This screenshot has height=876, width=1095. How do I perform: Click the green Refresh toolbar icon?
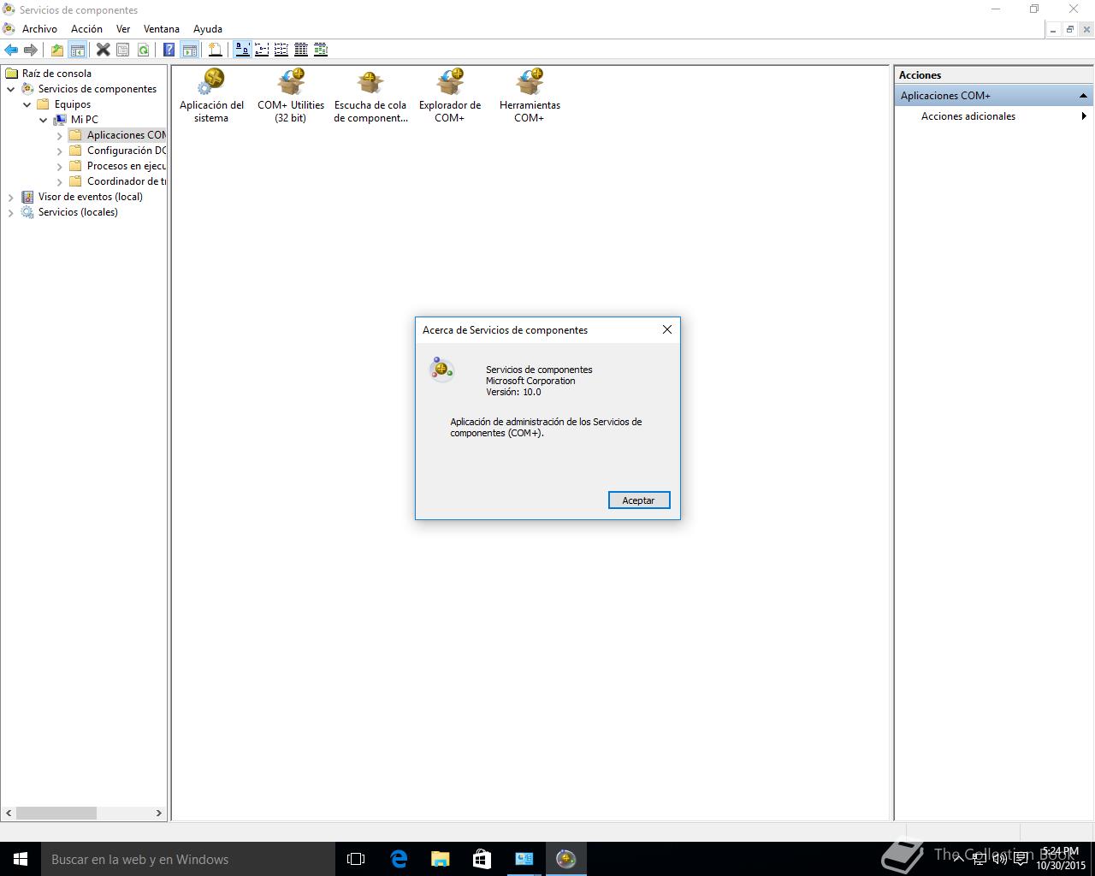pyautogui.click(x=143, y=50)
